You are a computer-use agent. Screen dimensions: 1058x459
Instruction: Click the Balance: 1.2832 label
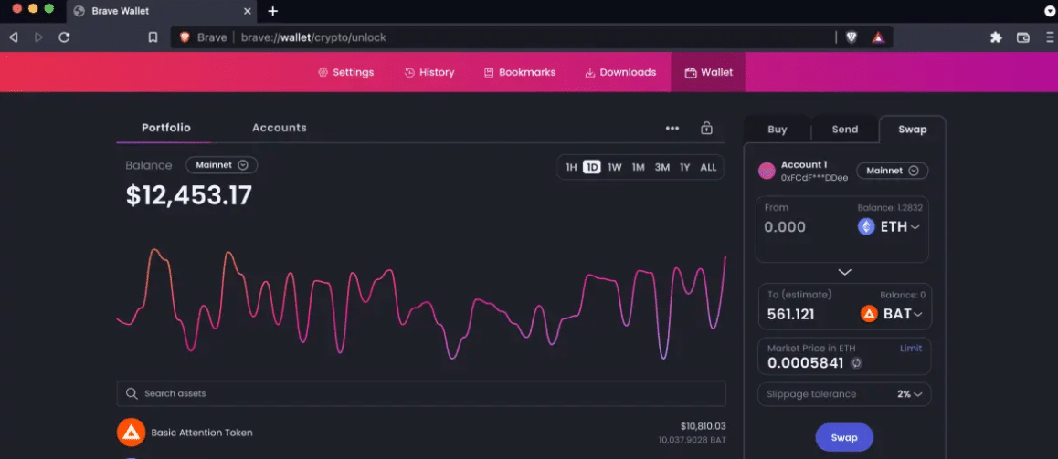[889, 207]
